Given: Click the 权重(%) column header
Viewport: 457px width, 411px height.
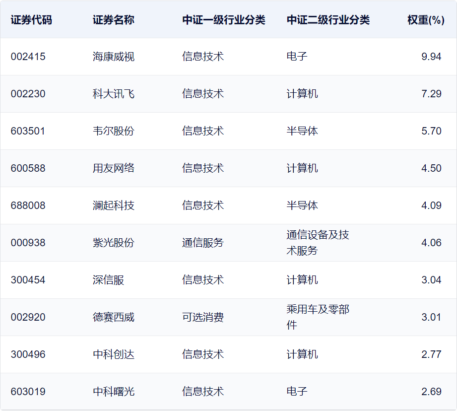Looking at the screenshot, I should click(x=426, y=20).
